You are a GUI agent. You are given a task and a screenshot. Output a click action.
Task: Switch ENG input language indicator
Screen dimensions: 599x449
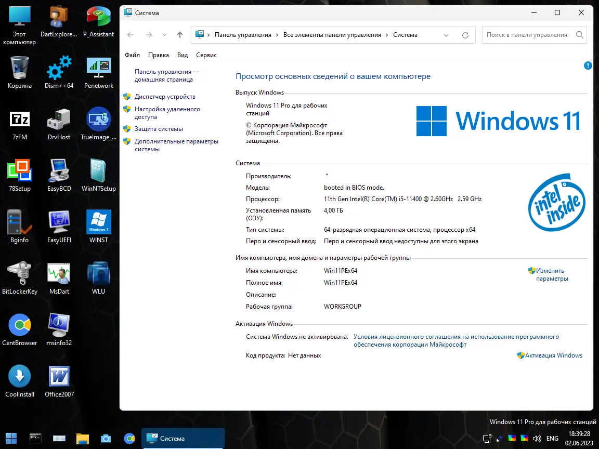pos(552,438)
